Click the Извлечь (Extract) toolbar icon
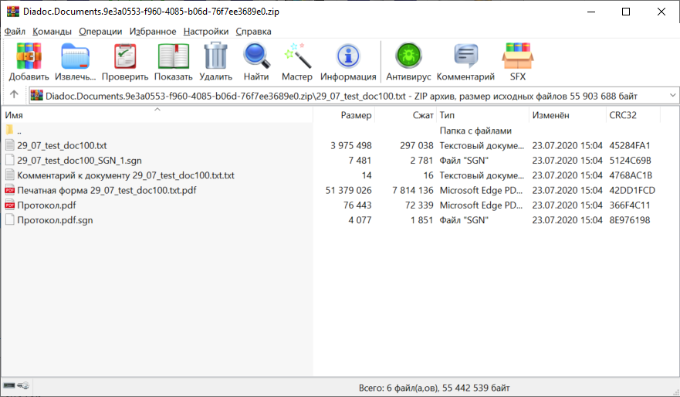This screenshot has width=680, height=397. coord(75,56)
